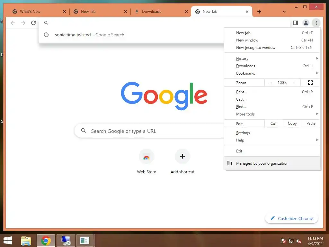Image resolution: width=329 pixels, height=247 pixels.
Task: Open the Web Store shortcut
Action: [x=147, y=162]
